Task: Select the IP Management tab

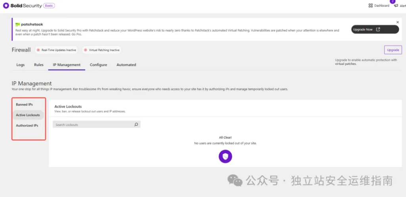Action: [x=67, y=65]
